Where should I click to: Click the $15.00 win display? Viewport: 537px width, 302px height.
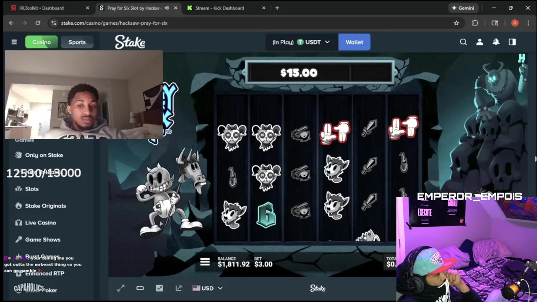(x=299, y=73)
